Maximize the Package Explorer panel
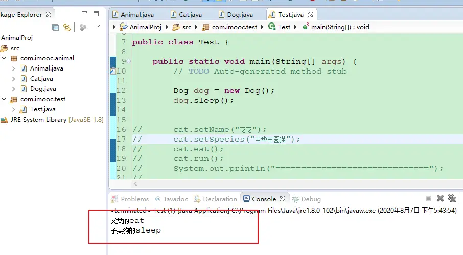Screen dimensions: 463x255 (x=96, y=14)
